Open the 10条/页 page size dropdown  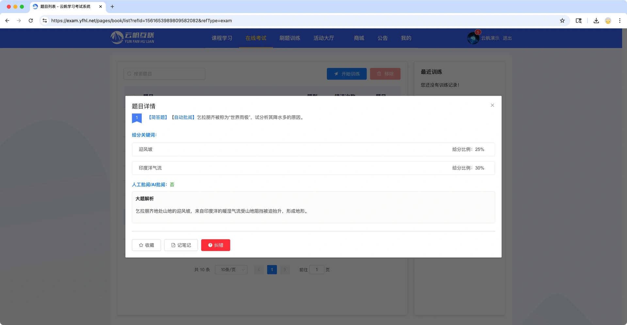point(231,270)
